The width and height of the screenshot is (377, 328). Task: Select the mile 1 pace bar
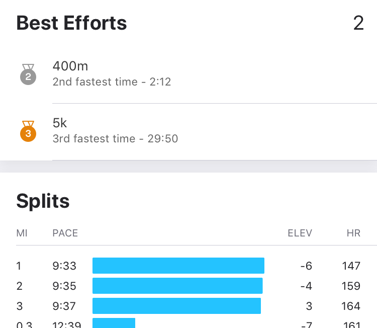[178, 266]
